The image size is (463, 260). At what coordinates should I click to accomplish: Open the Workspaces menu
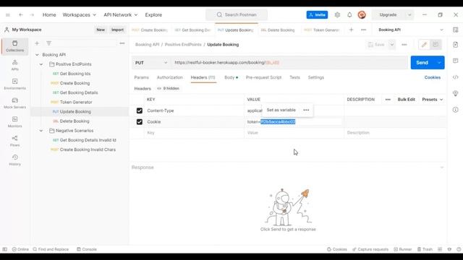[79, 14]
